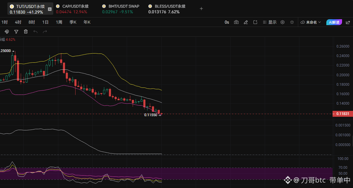The width and height of the screenshot is (353, 188).
Task: Open chart settings hexagon icon
Action: (x=283, y=22)
